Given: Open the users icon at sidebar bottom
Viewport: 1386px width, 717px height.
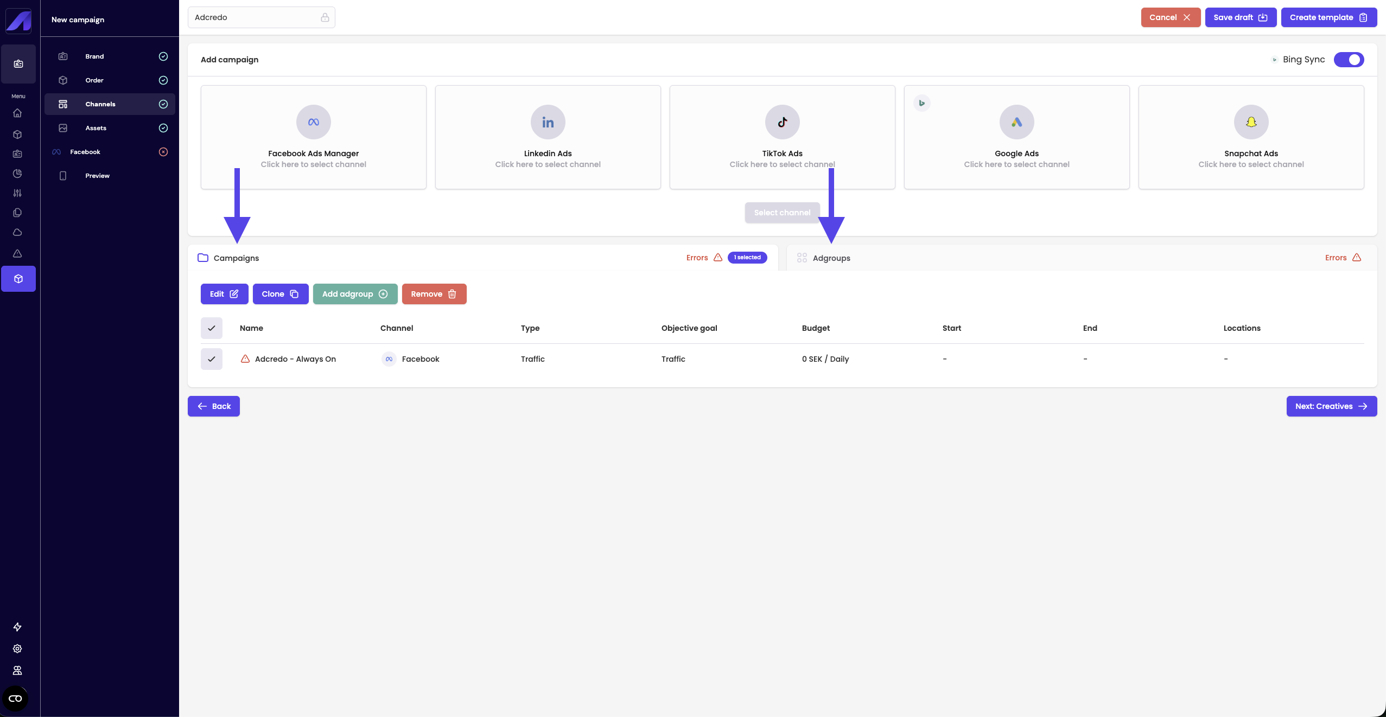Looking at the screenshot, I should 17,670.
